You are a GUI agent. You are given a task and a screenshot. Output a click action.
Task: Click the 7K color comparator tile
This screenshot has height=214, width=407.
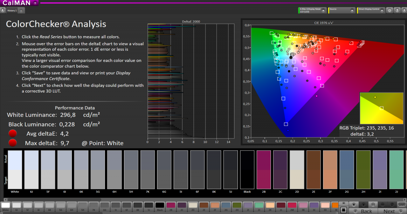coord(148,170)
